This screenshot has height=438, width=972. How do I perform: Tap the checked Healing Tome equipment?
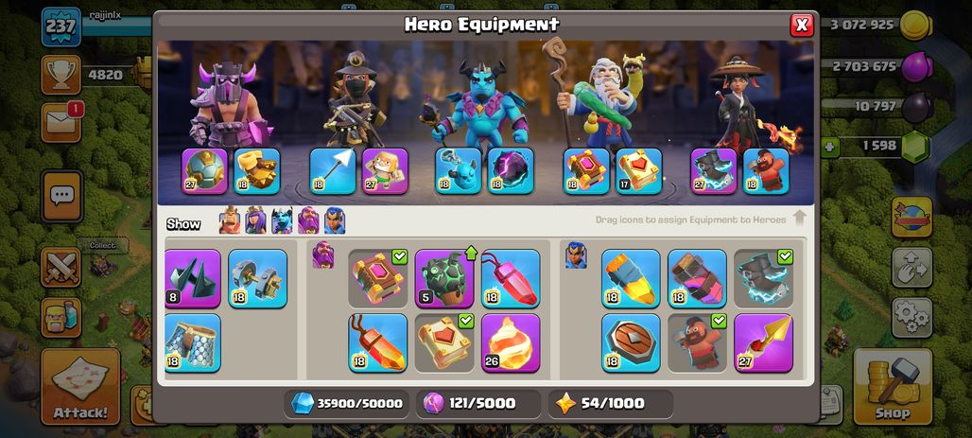443,343
